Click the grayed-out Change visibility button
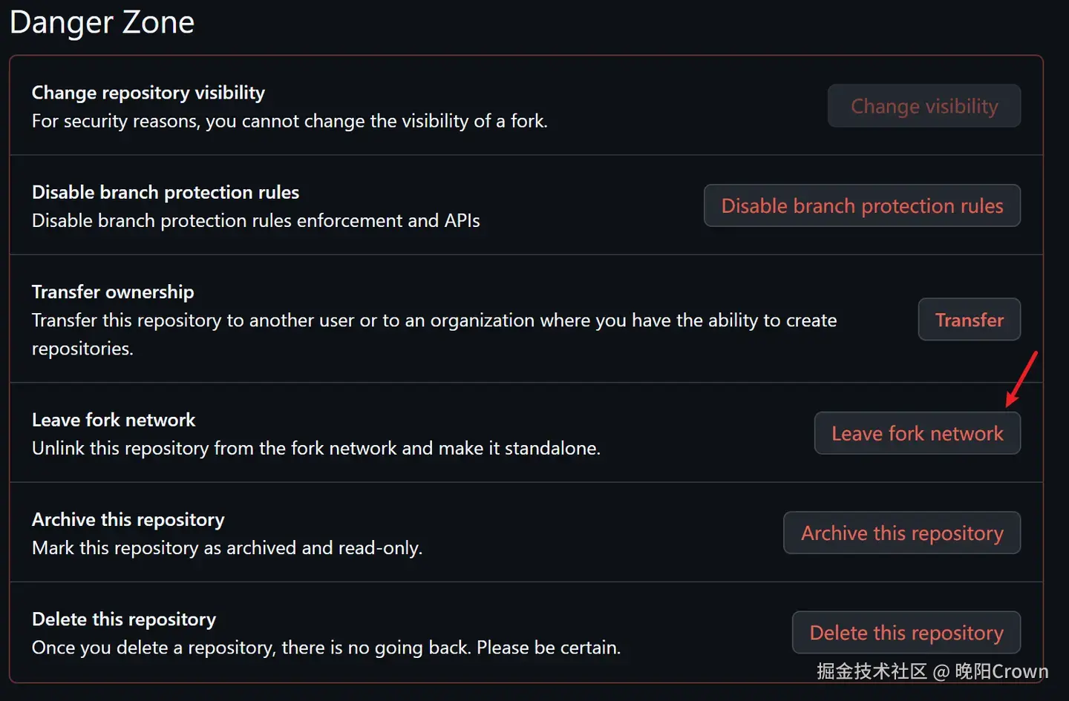This screenshot has height=701, width=1069. point(923,106)
